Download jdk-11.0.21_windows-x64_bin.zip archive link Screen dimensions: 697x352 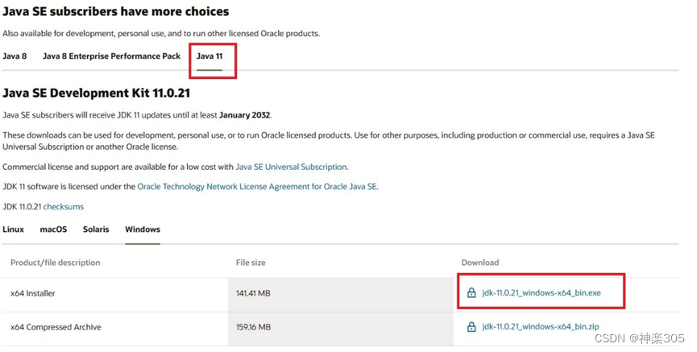click(x=540, y=327)
